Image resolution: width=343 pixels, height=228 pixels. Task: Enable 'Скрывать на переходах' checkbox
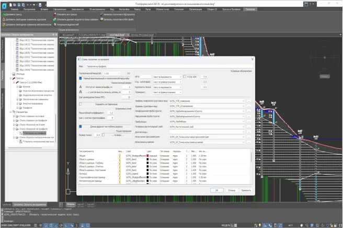click(80, 103)
